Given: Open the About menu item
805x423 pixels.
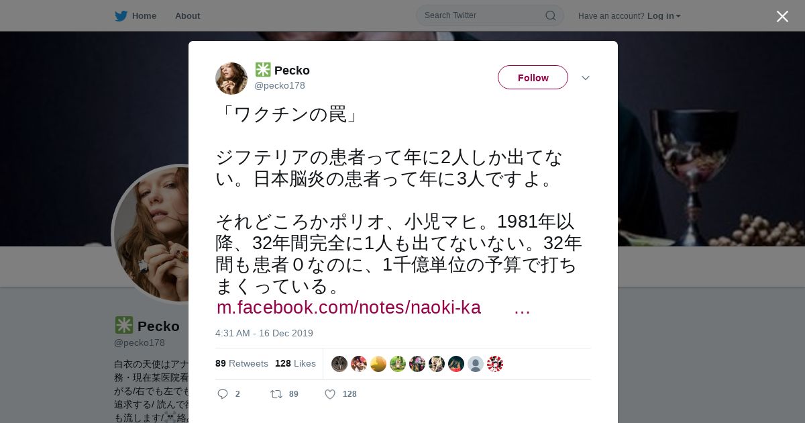Looking at the screenshot, I should [x=187, y=15].
